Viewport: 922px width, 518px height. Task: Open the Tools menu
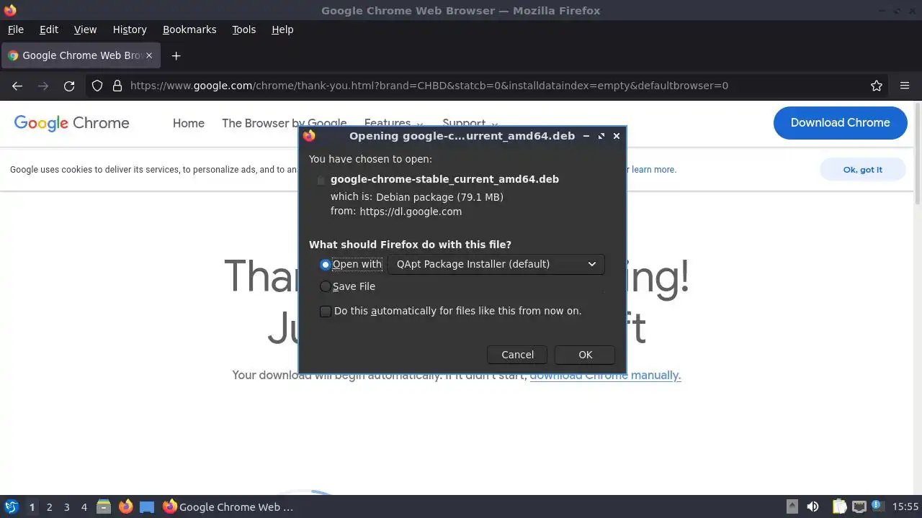243,29
